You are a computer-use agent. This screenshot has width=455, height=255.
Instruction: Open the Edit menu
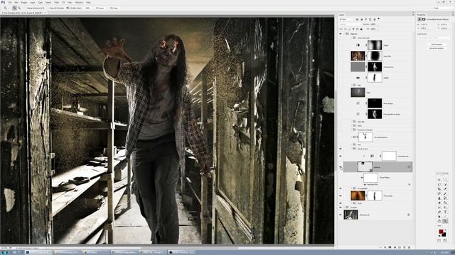(16, 2)
